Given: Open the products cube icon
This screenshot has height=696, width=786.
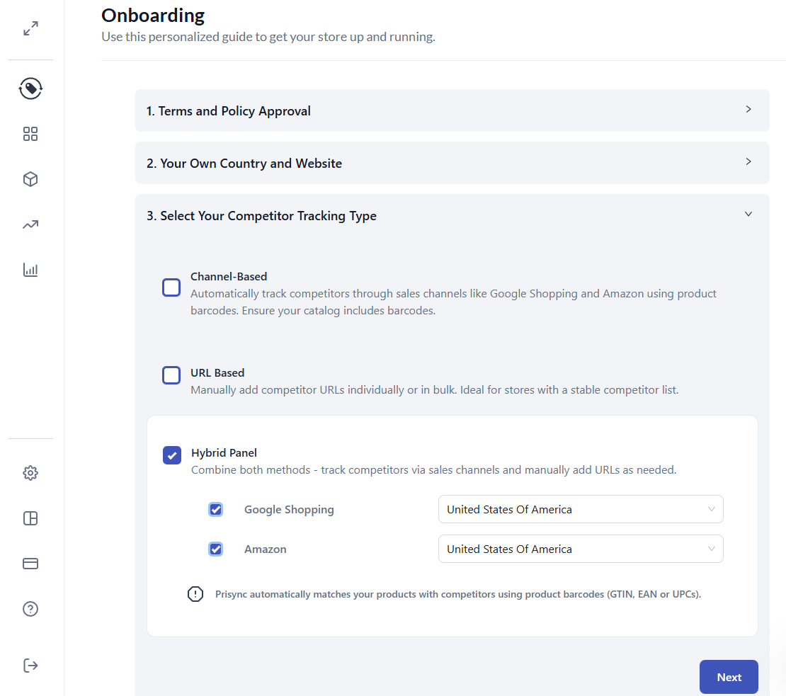Looking at the screenshot, I should [30, 179].
